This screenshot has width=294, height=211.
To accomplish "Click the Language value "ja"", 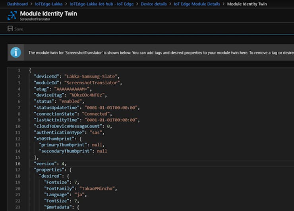I will [x=79, y=195].
